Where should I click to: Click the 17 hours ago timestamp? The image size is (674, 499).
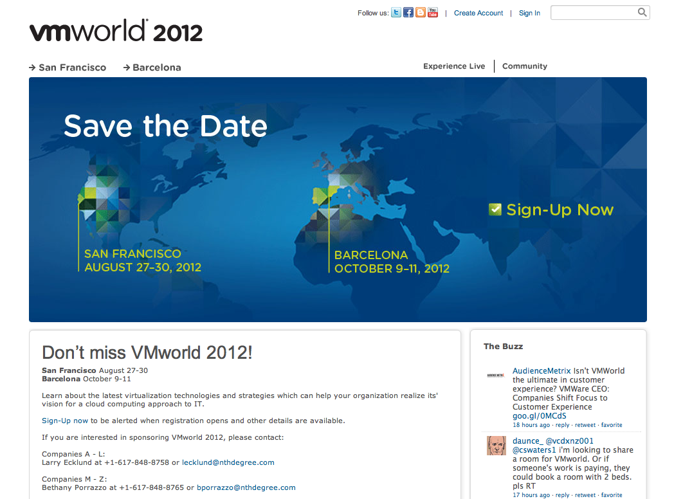pos(531,494)
